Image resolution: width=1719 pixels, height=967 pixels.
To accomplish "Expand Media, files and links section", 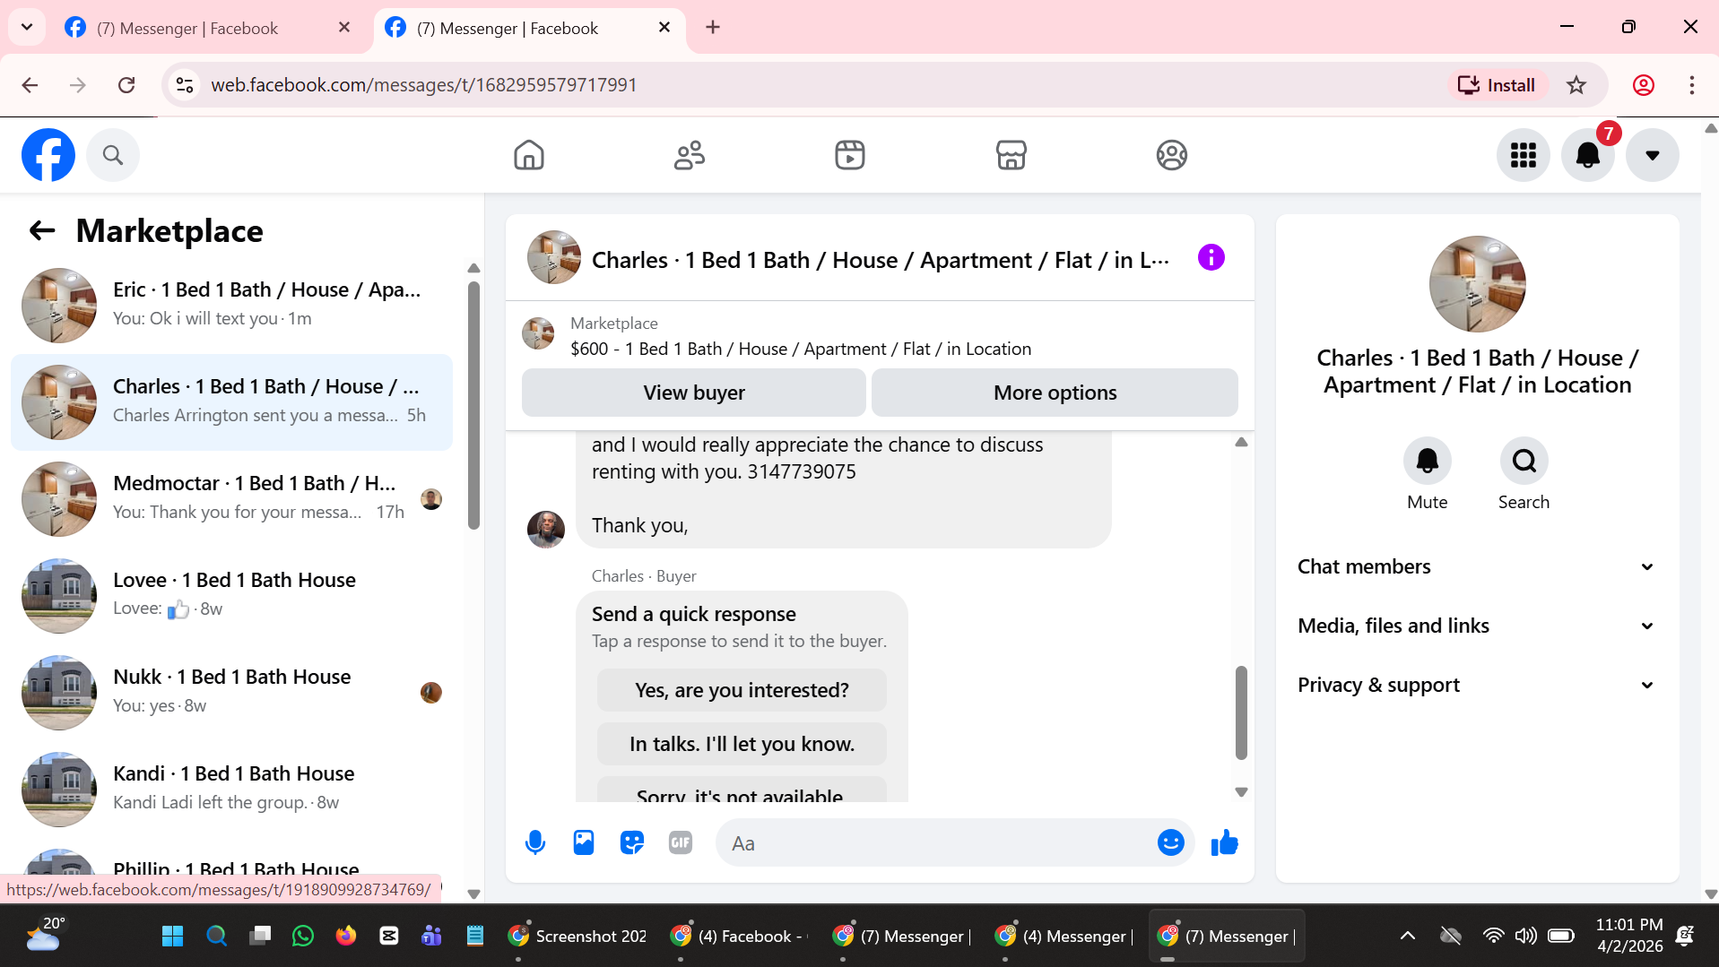I will (1477, 626).
